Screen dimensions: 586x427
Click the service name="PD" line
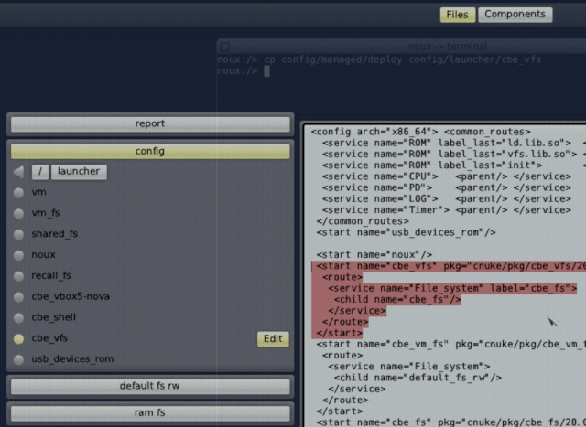(447, 187)
